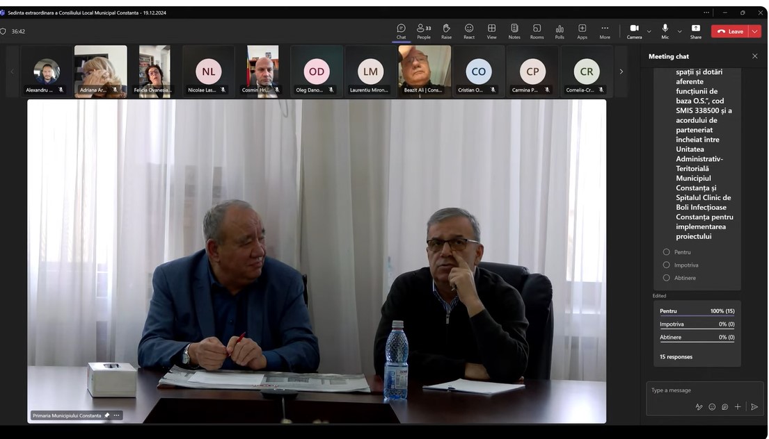This screenshot has height=439, width=769.
Task: Open the window title bar more options
Action: tap(706, 13)
